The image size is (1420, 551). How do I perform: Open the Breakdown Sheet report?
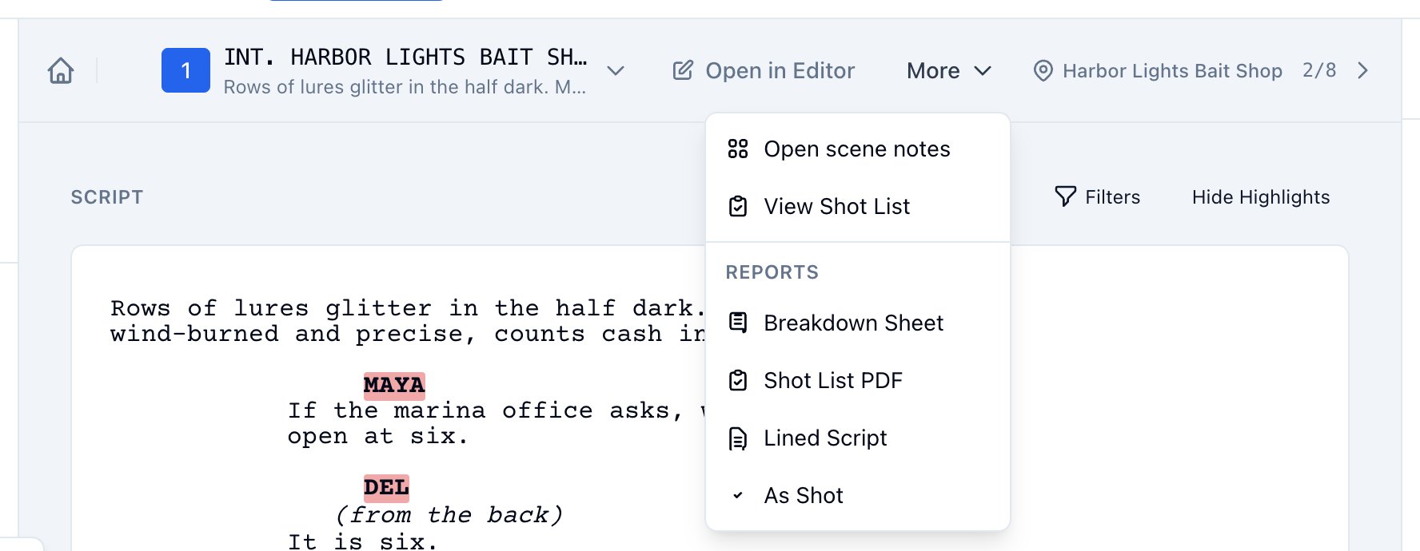tap(858, 323)
